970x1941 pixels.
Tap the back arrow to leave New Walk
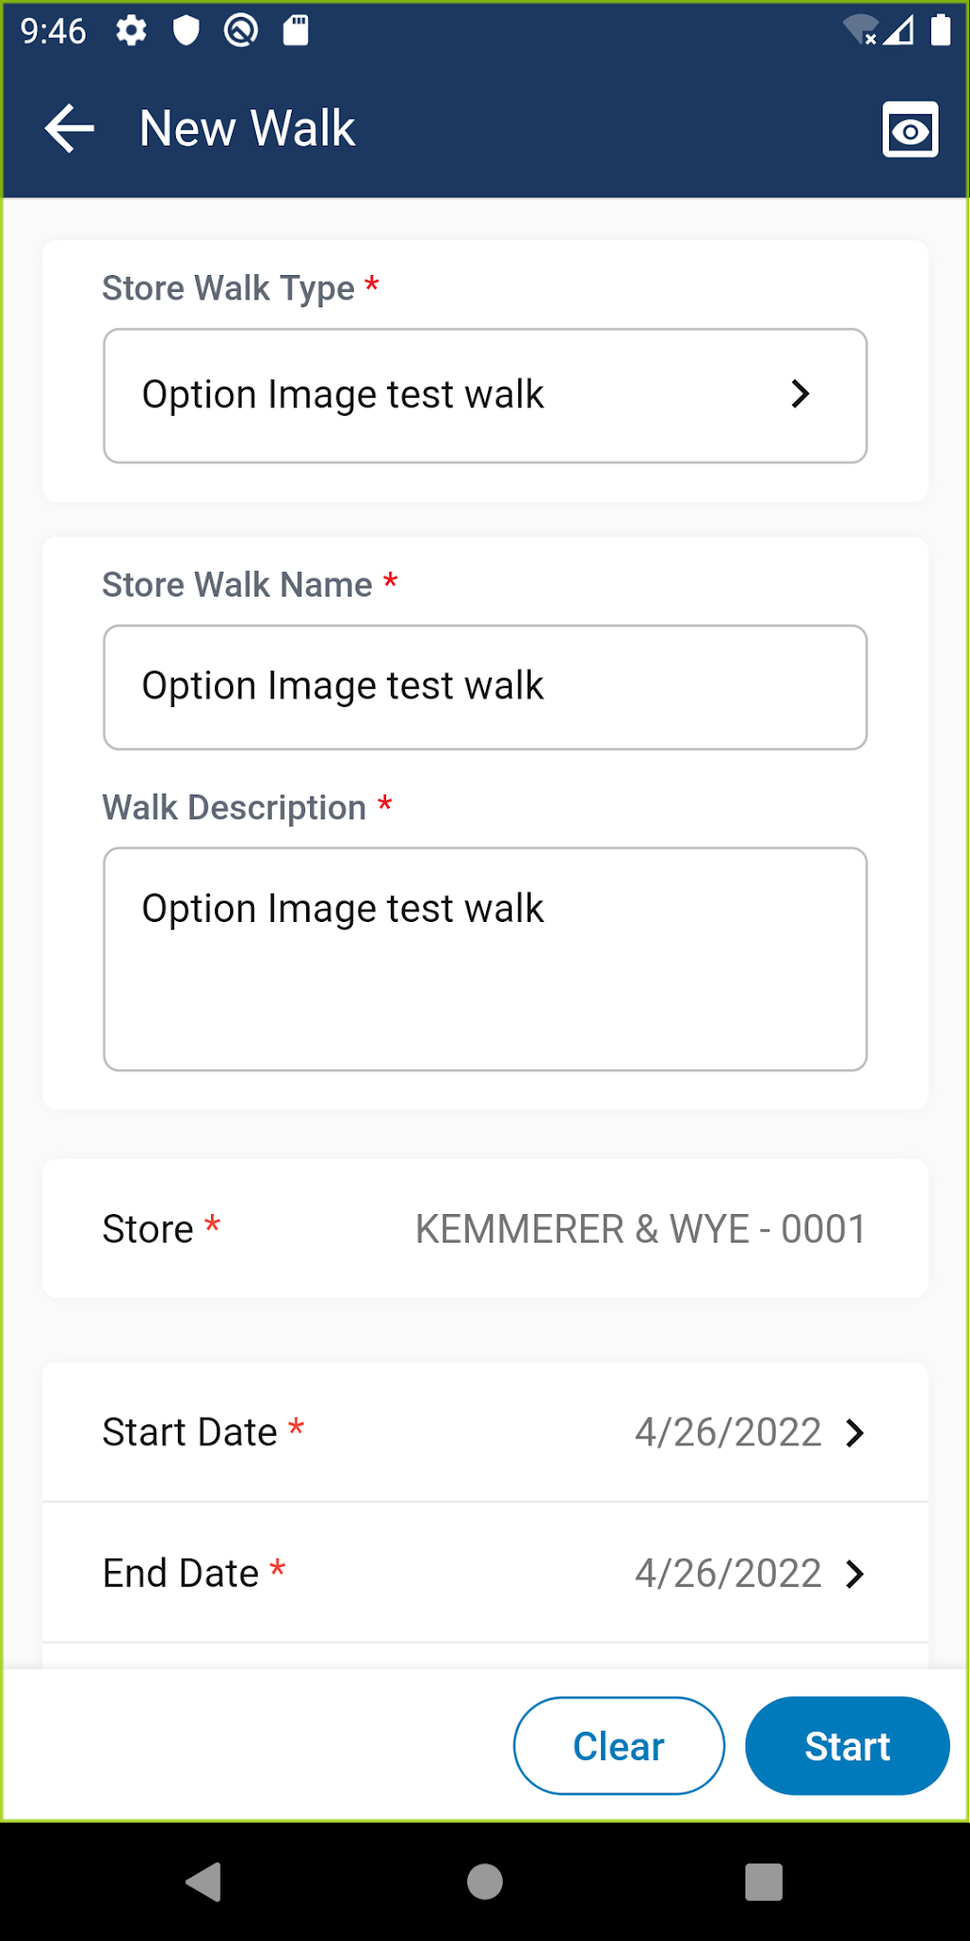[x=68, y=128]
